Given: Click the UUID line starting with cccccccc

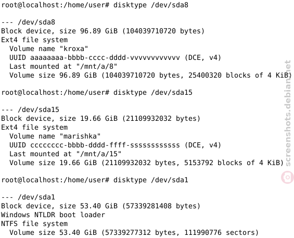Looking at the screenshot, I should pyautogui.click(x=116, y=145).
